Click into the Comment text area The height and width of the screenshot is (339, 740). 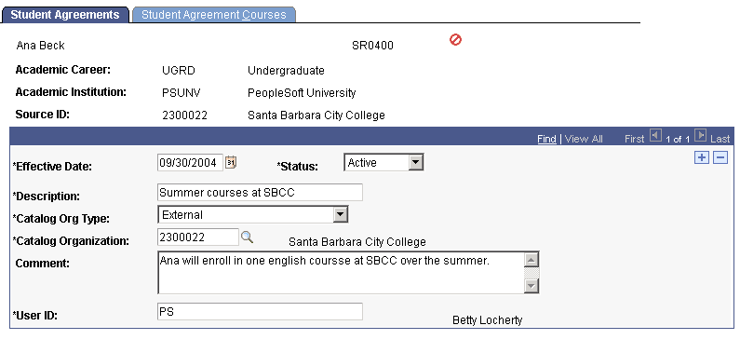(x=341, y=273)
